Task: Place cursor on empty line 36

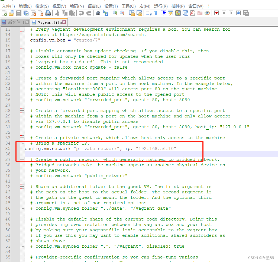Action: pos(151,154)
